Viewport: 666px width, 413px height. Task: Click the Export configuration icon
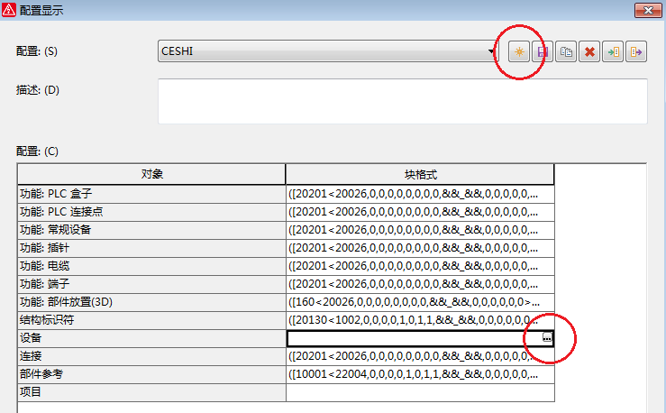636,52
